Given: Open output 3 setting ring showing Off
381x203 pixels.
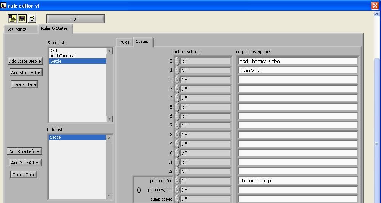Looking at the screenshot, I should click(205, 89).
